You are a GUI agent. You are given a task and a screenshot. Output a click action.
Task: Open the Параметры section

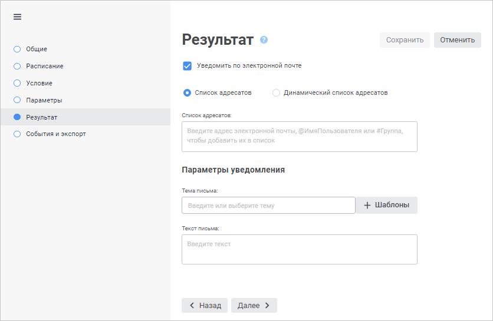coord(44,100)
